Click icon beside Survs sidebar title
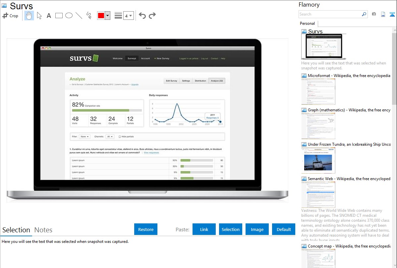This screenshot has height=268, width=397. point(304,31)
